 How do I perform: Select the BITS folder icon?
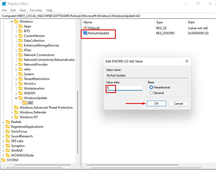pyautogui.click(x=20, y=31)
